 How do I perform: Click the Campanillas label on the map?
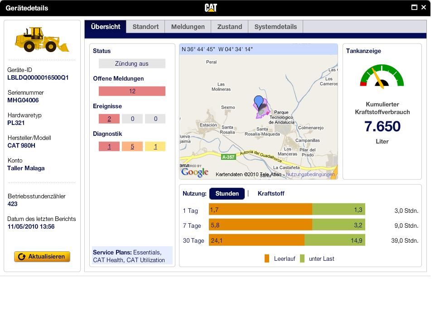(307, 140)
